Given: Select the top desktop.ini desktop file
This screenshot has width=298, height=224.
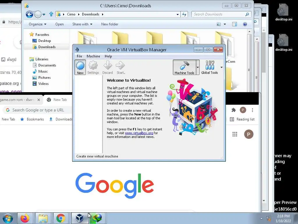Looking at the screenshot, I should coord(283,12).
